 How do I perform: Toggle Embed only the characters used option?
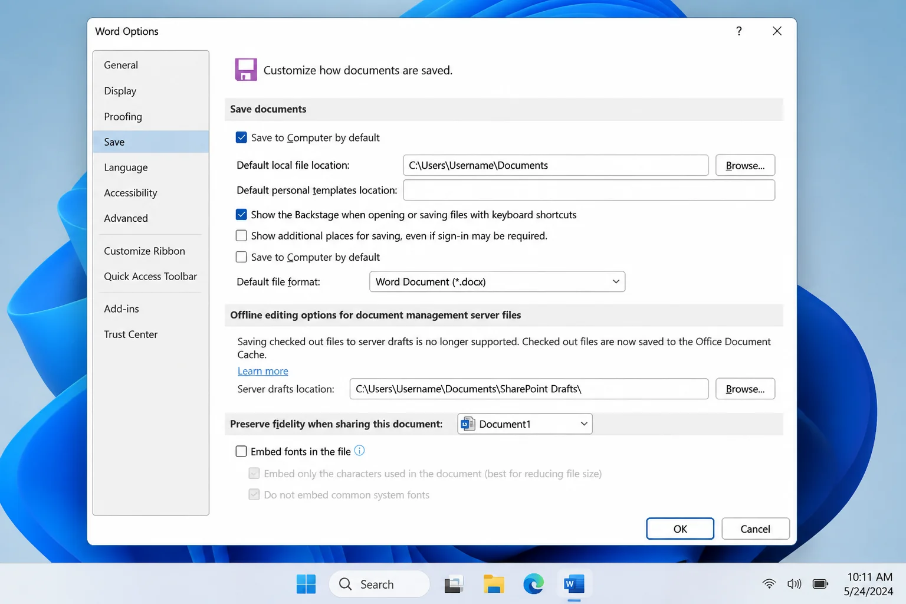pyautogui.click(x=254, y=474)
